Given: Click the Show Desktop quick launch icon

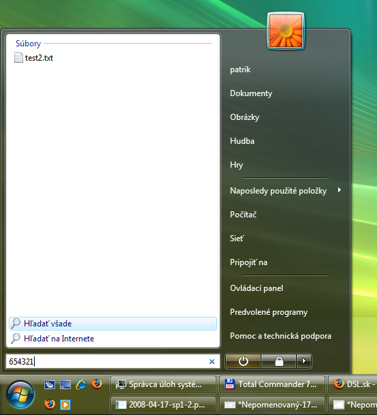Looking at the screenshot, I should (x=65, y=384).
